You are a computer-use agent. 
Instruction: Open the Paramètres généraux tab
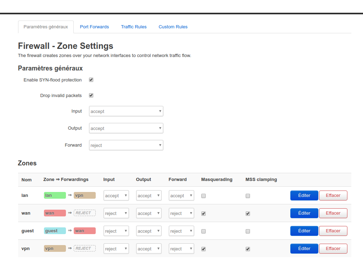click(x=46, y=27)
